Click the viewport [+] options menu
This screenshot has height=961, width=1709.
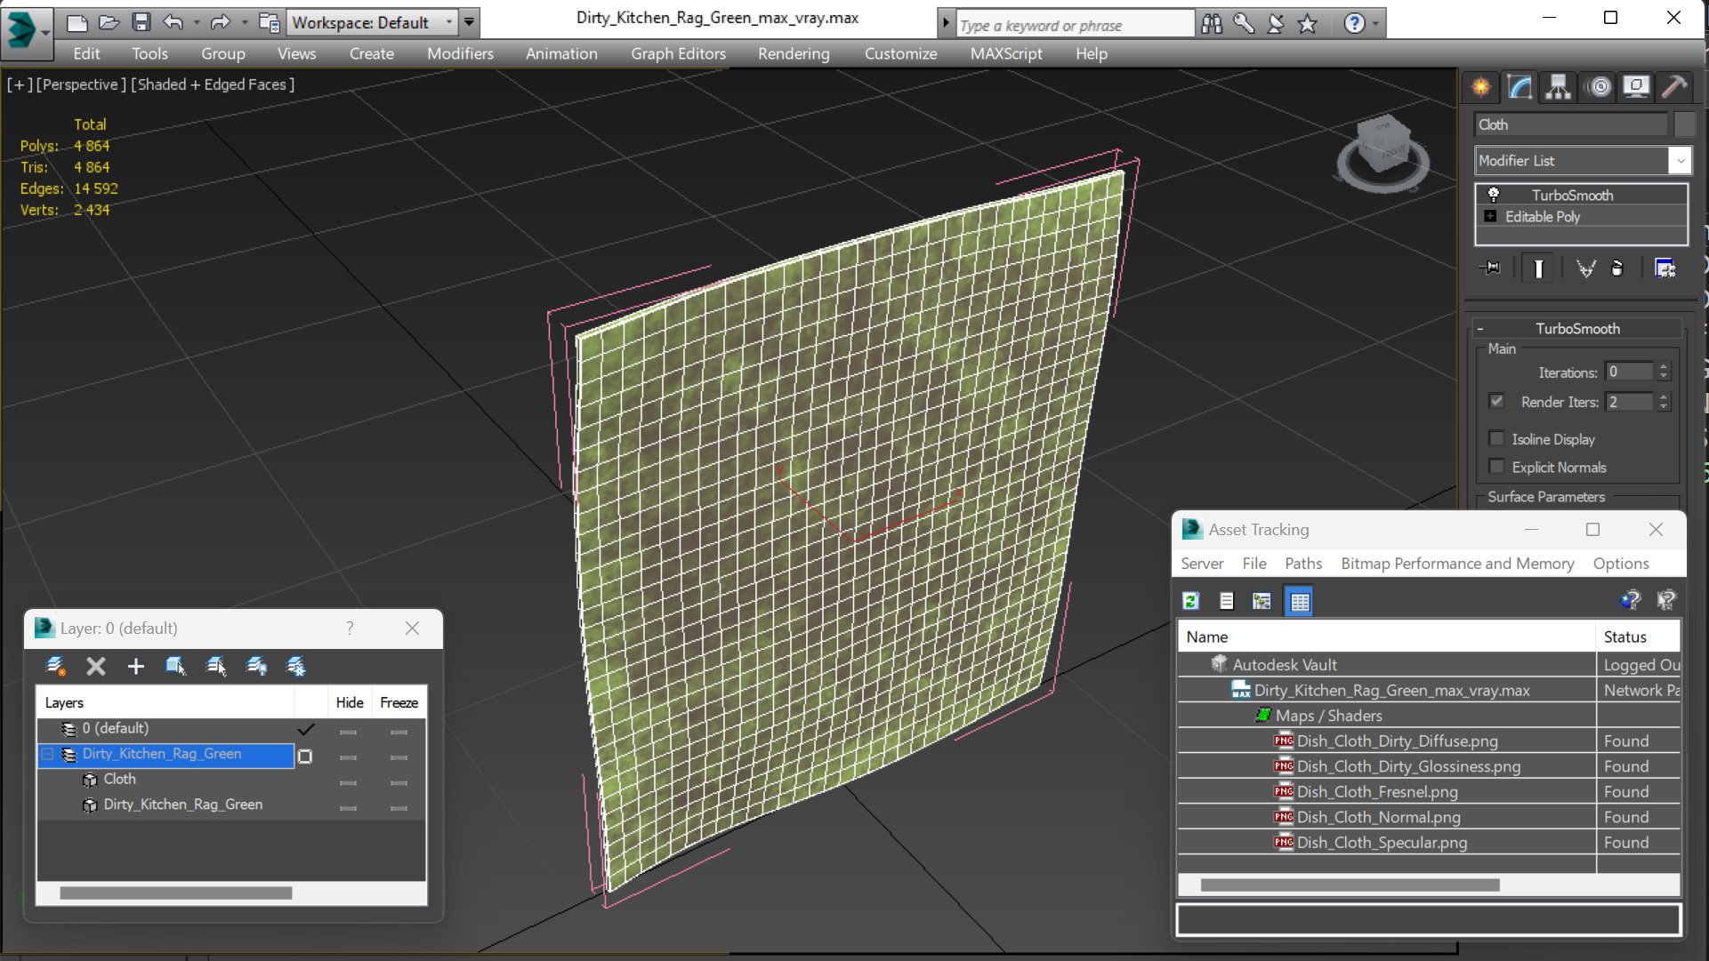20,84
